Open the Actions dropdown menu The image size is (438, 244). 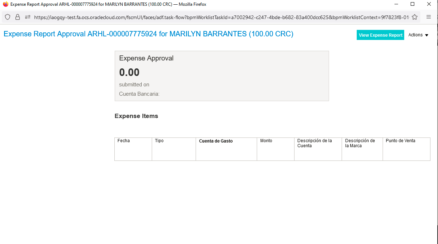418,35
